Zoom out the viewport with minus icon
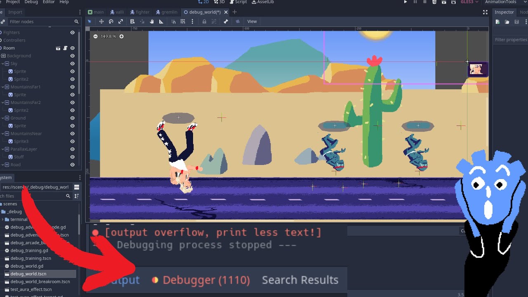The width and height of the screenshot is (528, 297). pyautogui.click(x=96, y=36)
